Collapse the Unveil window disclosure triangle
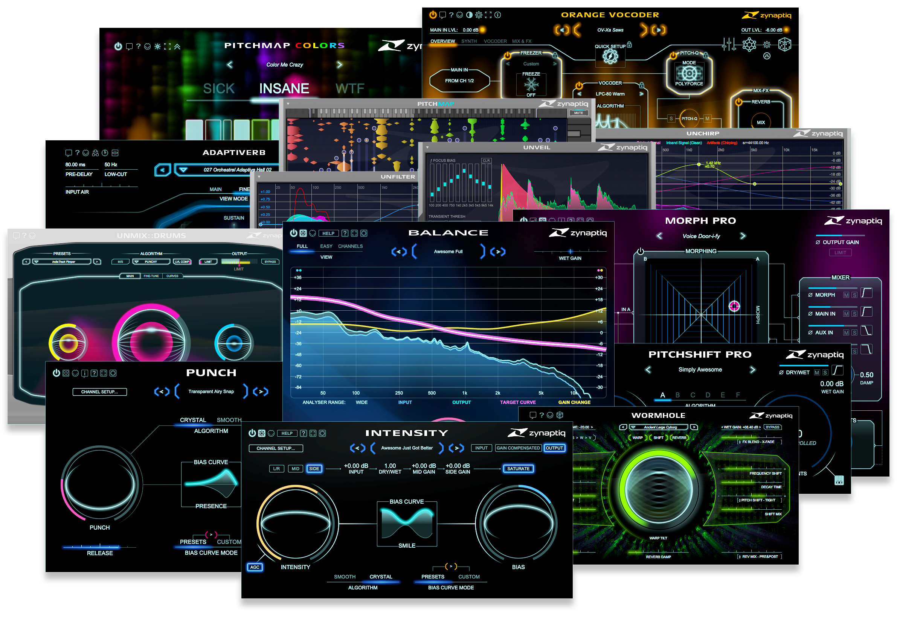Image resolution: width=897 pixels, height=618 pixels. click(x=427, y=147)
